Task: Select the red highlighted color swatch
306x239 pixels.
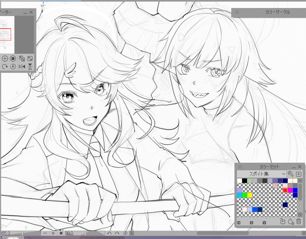Action: point(285,190)
